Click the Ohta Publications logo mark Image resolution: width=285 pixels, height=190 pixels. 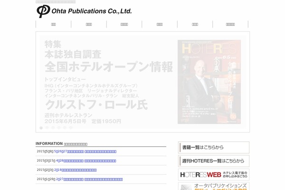point(43,11)
